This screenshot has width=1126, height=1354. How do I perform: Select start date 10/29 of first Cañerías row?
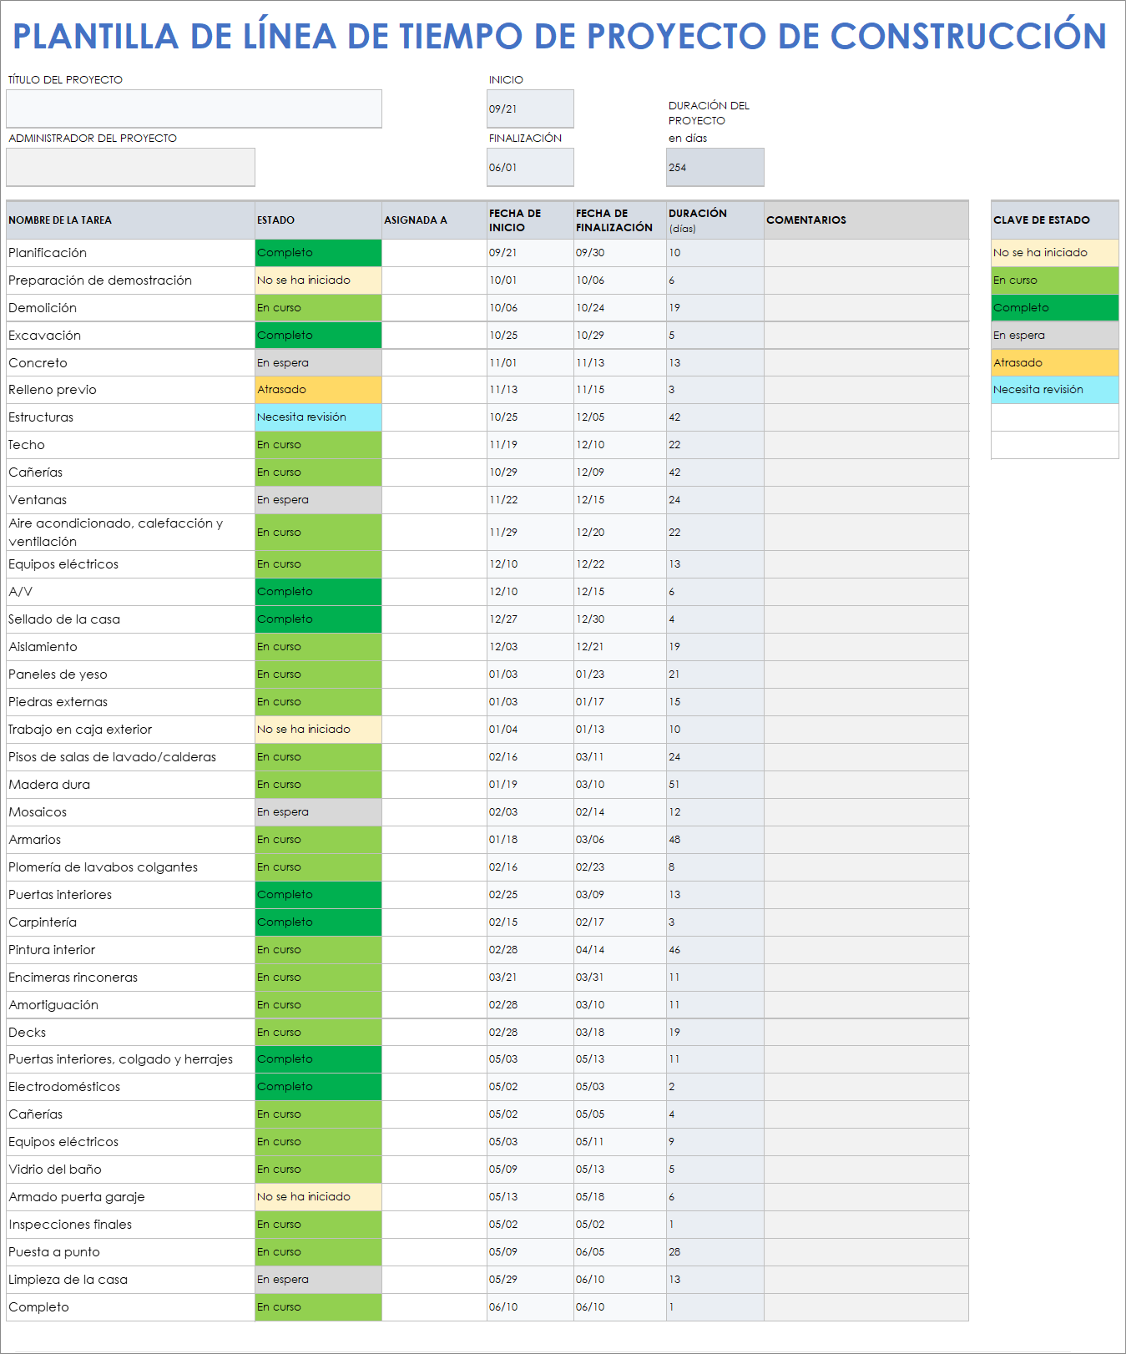point(530,472)
